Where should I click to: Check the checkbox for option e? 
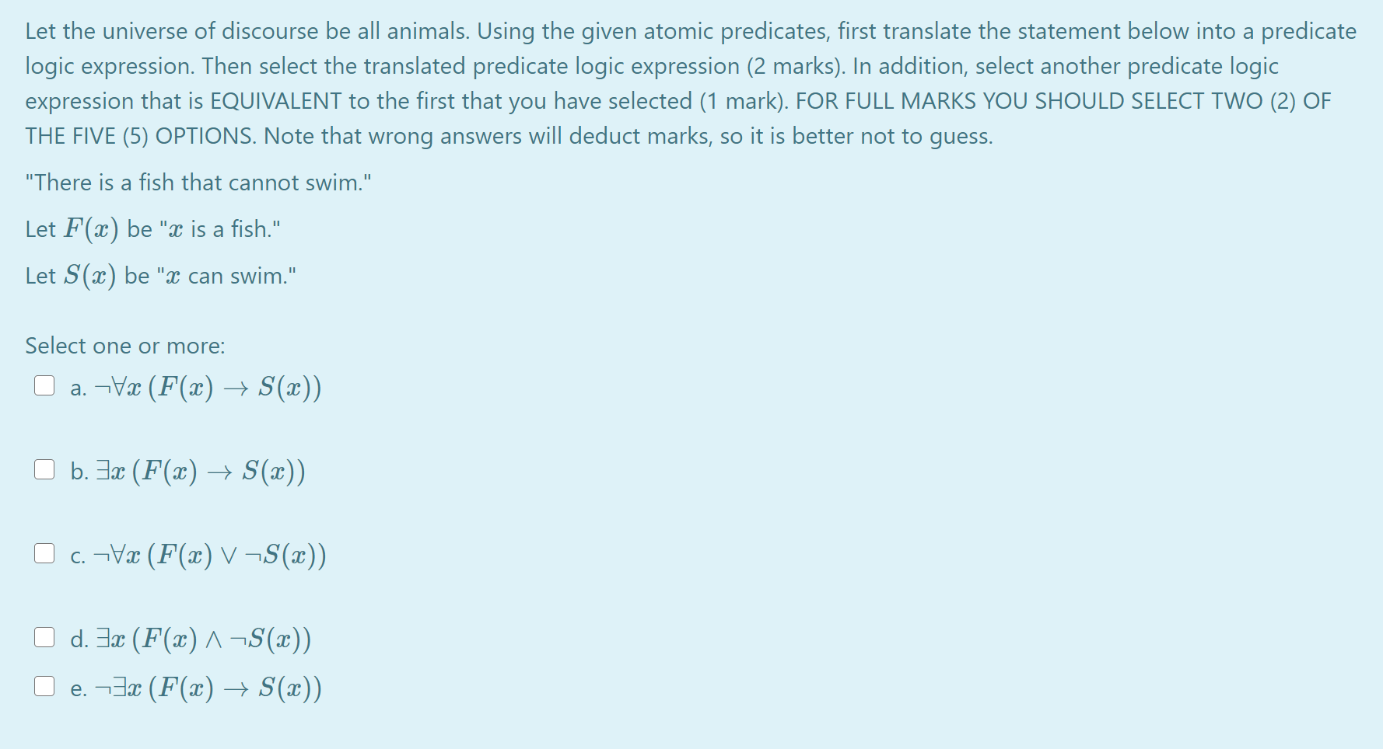coord(44,686)
